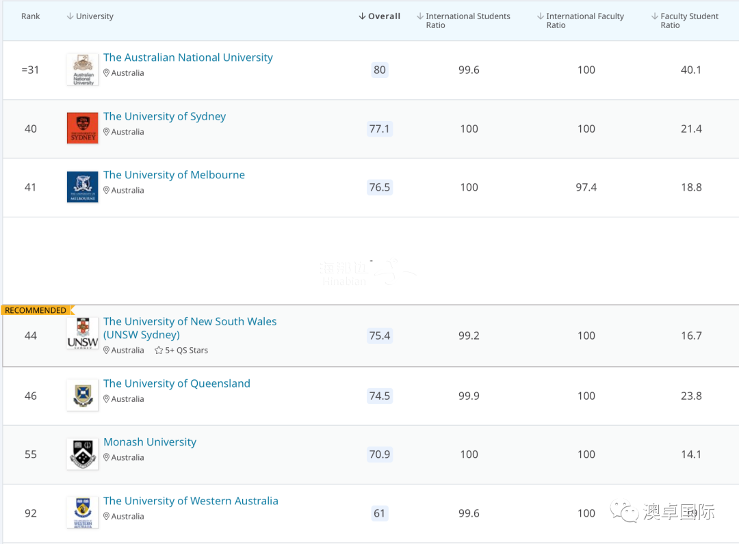Click the University of Western Australia logo
The height and width of the screenshot is (544, 739).
(x=83, y=513)
